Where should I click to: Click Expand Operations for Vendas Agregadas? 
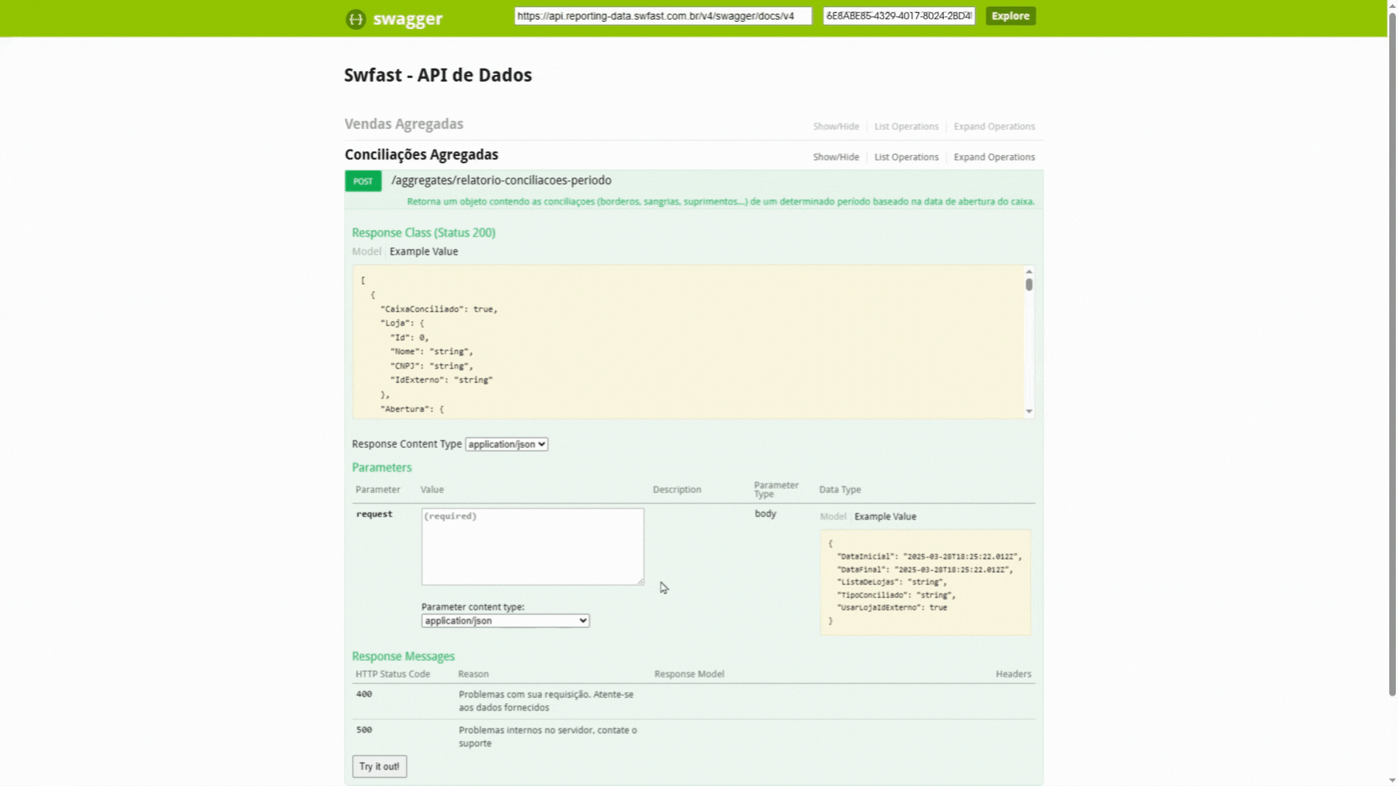click(994, 127)
